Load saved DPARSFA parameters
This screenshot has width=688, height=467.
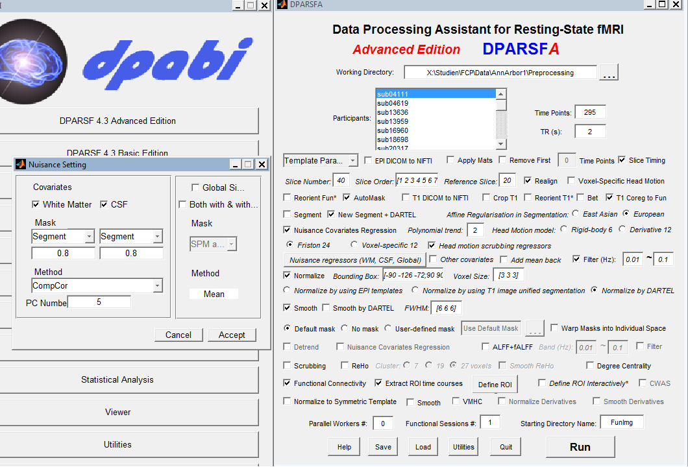(423, 447)
